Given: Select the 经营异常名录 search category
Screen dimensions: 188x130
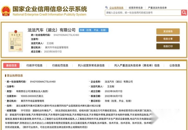Looking at the screenshot, I should click(136, 8).
